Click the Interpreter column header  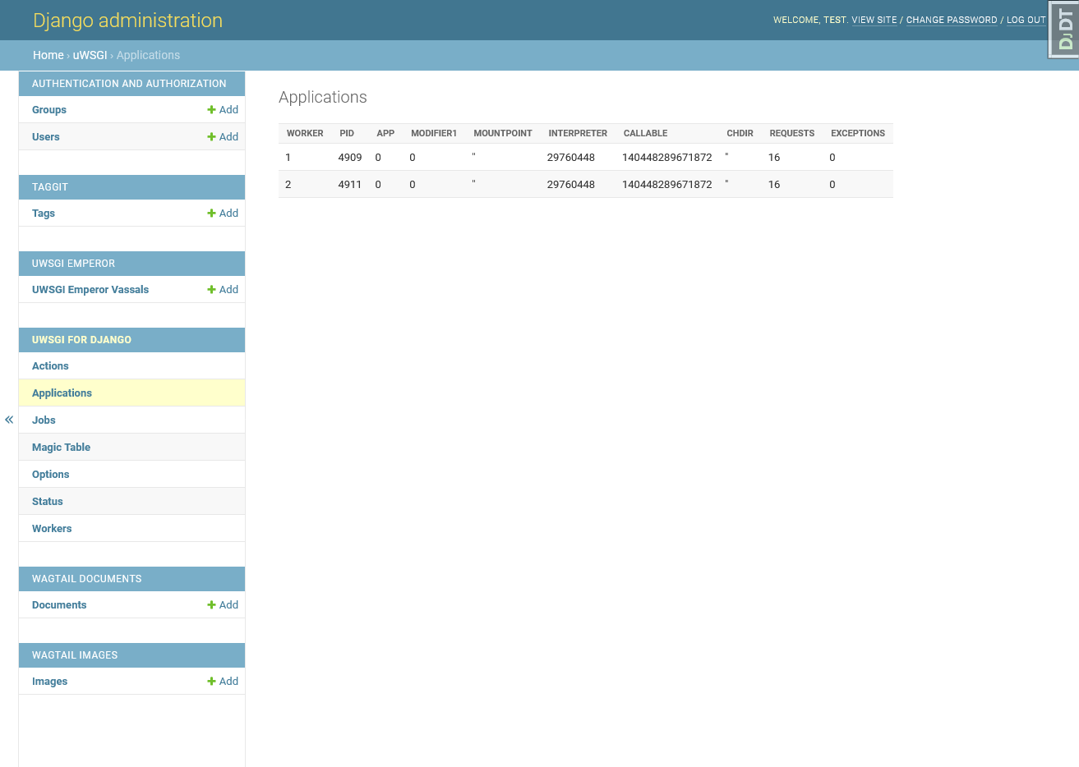[x=578, y=133]
